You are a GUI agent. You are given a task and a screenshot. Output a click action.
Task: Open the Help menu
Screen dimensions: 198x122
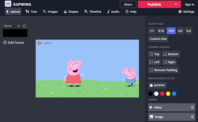coord(131,12)
